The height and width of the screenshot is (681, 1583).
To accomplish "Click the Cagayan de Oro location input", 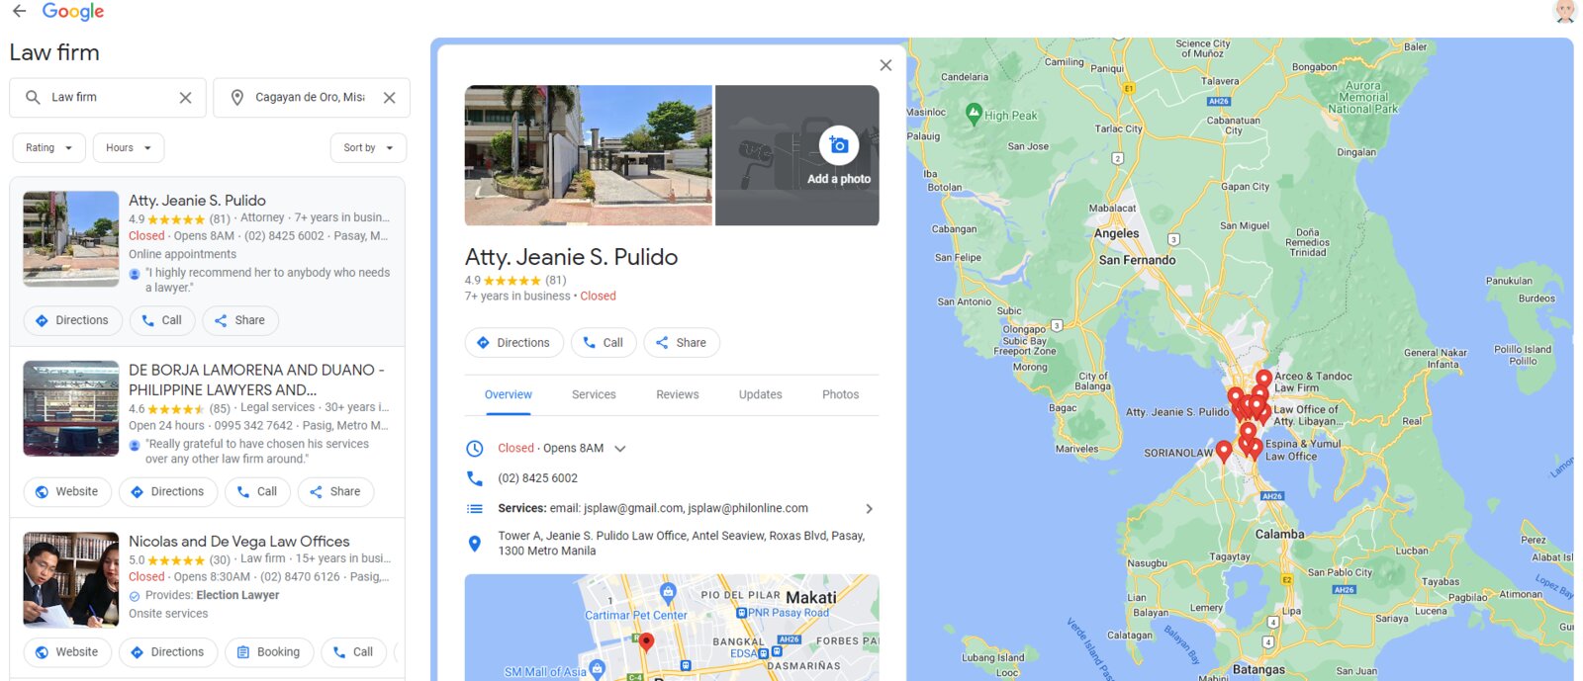I will coord(310,98).
